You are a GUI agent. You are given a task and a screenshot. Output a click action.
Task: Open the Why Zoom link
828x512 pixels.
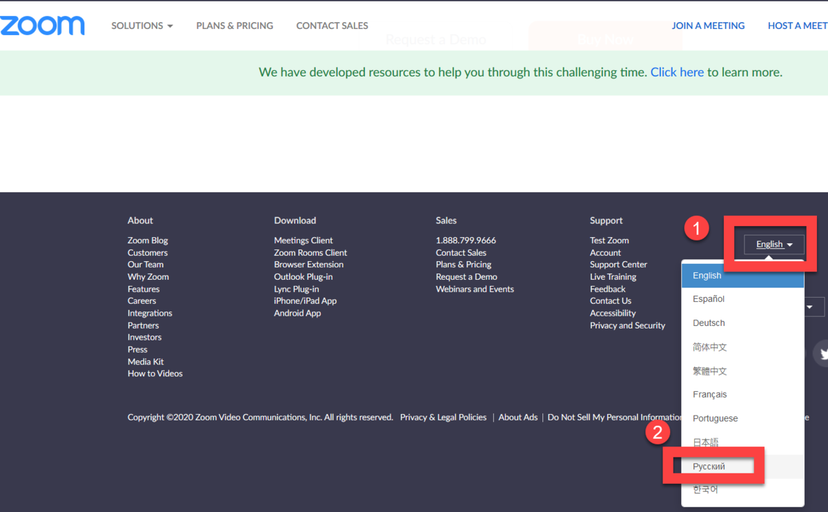coord(148,277)
